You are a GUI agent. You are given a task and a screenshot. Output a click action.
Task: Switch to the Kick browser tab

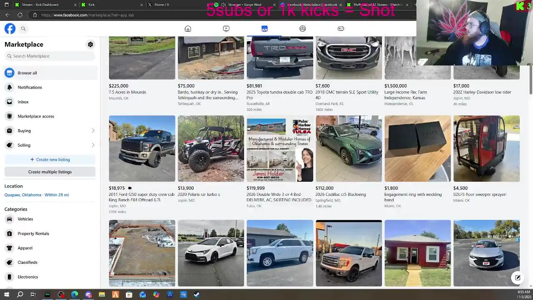(112, 5)
